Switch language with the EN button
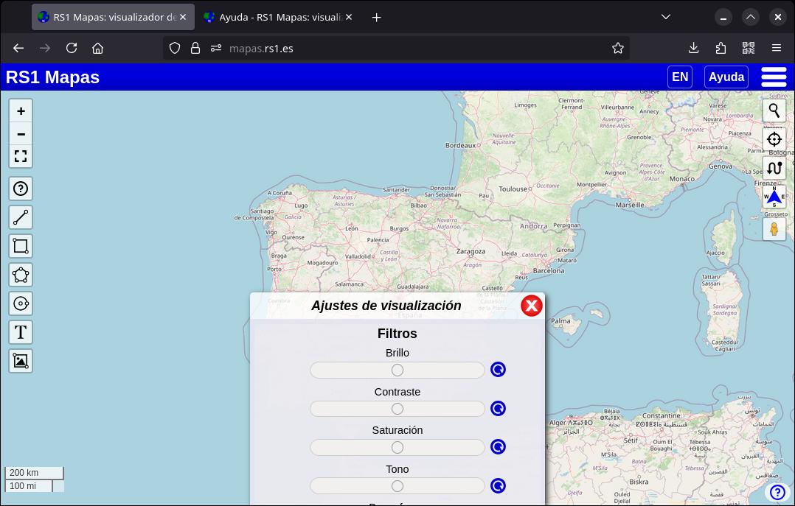This screenshot has height=506, width=795. point(680,77)
